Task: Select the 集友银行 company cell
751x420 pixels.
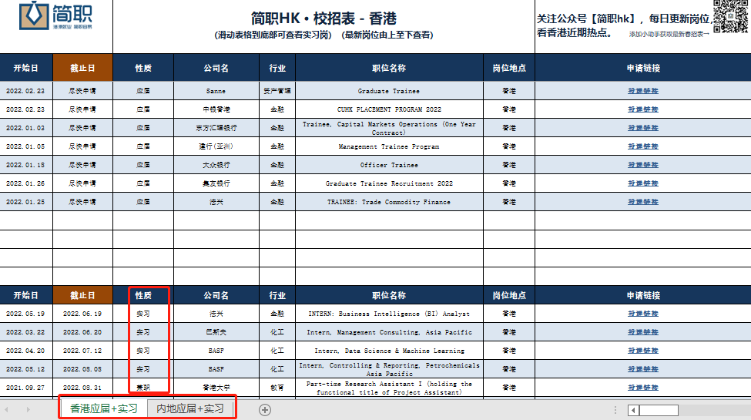Action: [x=216, y=183]
